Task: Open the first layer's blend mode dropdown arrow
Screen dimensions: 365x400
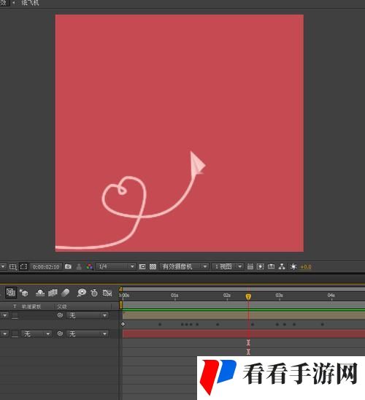Action: pos(4,315)
